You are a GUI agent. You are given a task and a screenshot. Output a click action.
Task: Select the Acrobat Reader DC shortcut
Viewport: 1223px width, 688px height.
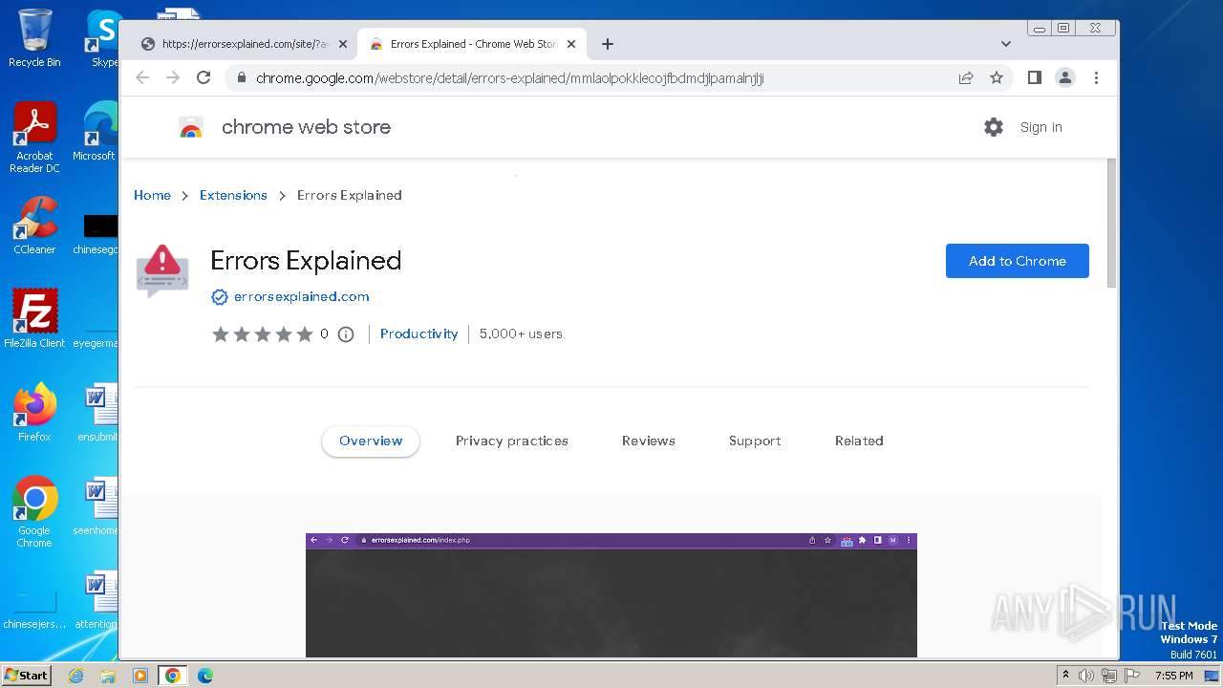[x=34, y=138]
